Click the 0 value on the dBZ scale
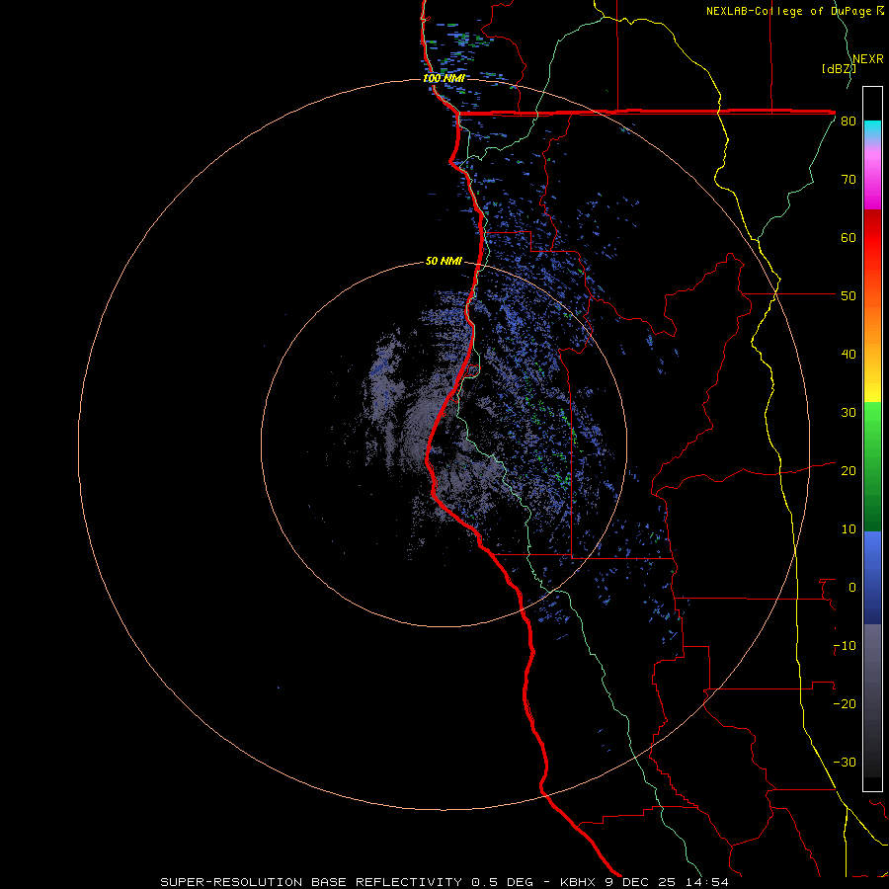Screen dimensions: 889x889 (852, 588)
